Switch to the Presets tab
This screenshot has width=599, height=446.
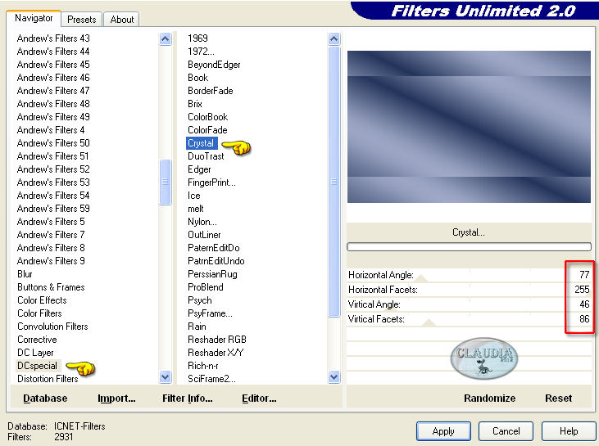[81, 20]
